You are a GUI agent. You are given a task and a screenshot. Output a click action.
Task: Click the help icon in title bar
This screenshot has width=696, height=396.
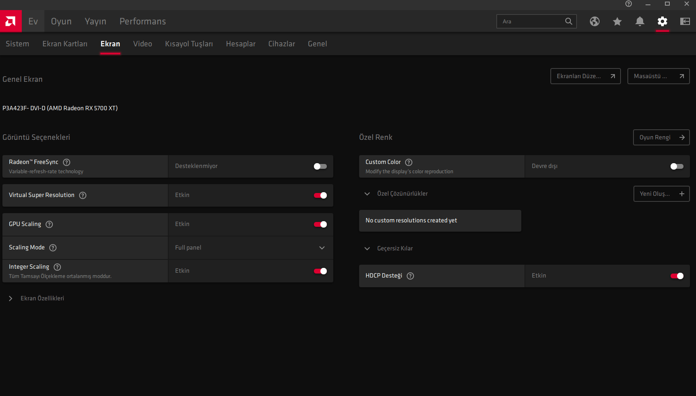[628, 4]
